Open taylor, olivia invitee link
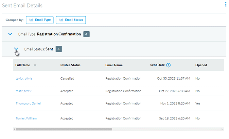The height and width of the screenshot is (139, 229). (x=24, y=79)
